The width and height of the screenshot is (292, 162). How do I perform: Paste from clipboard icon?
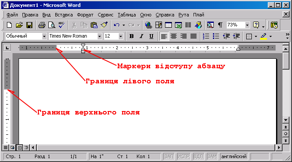tap(94, 25)
